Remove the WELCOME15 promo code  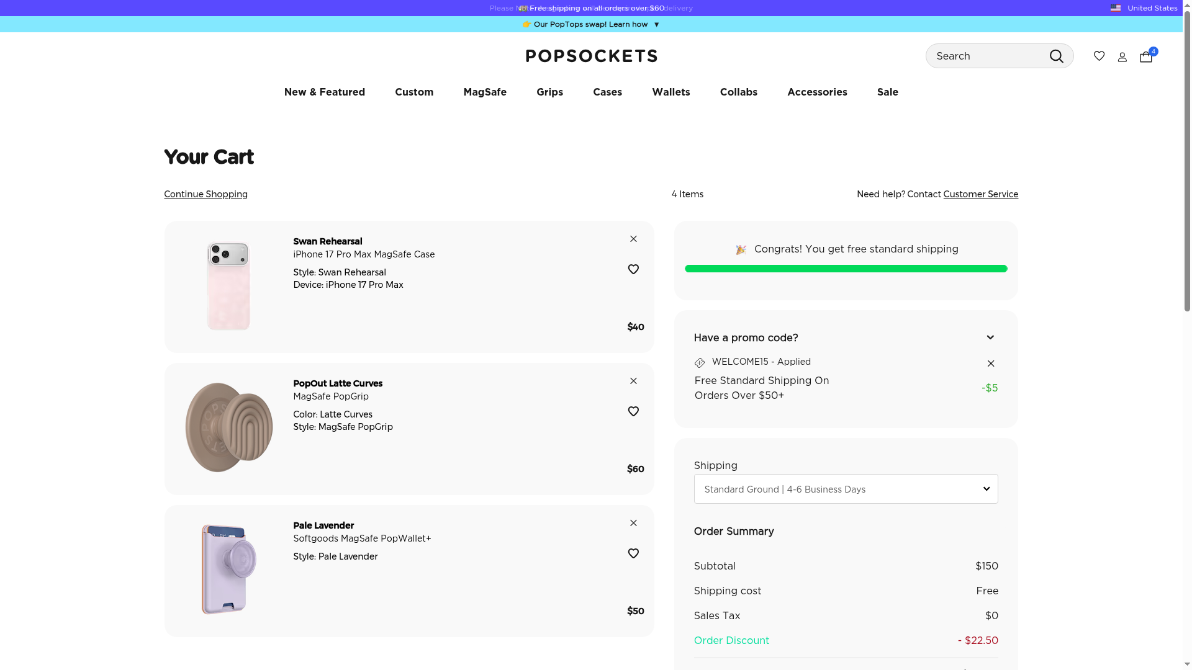(991, 364)
